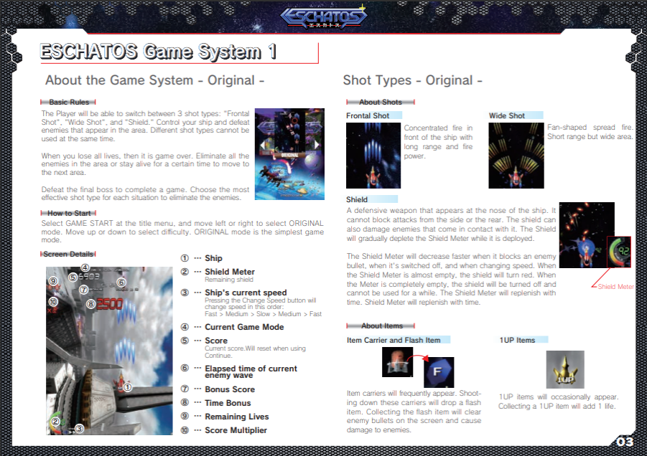Viewport: 647px width, 456px height.
Task: Click the 'Item carriers will frequently appear' paragraph
Action: pyautogui.click(x=414, y=412)
